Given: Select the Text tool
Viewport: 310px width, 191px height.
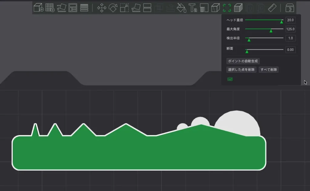Looking at the screenshot, I should point(193,8).
